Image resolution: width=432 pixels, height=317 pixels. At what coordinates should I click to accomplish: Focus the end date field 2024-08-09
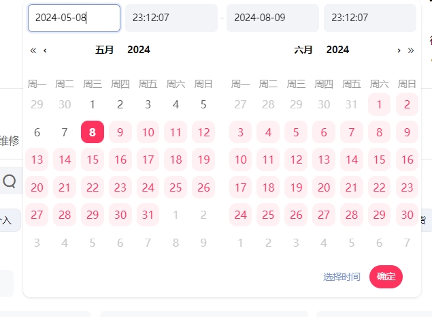(x=273, y=18)
